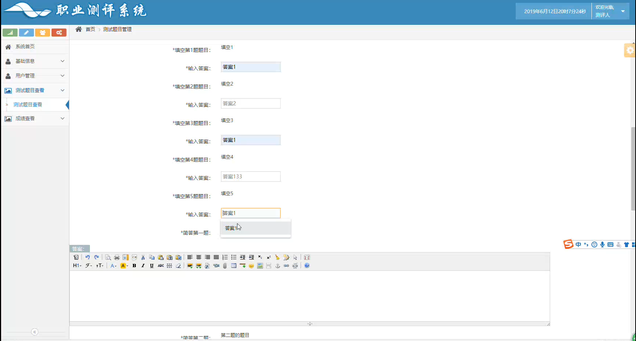Paste from clipboard in the editor
636x341 pixels.
161,257
